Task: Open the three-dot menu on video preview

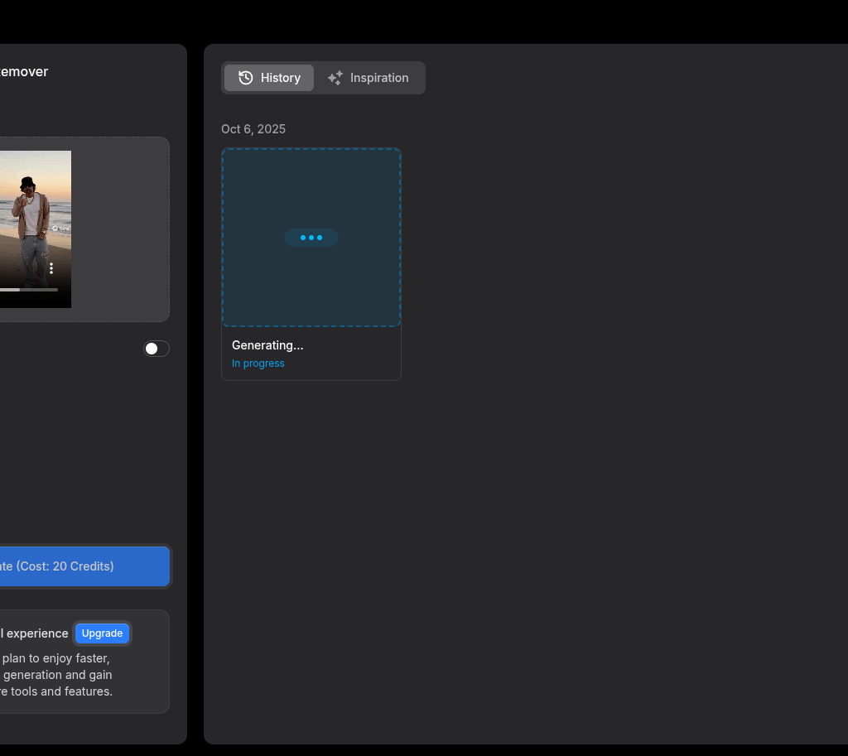Action: [51, 268]
